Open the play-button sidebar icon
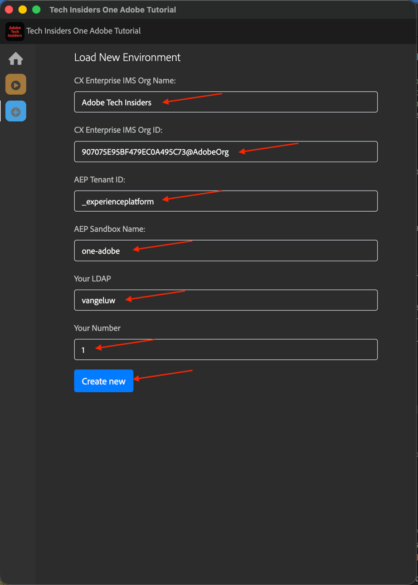The width and height of the screenshot is (418, 585). tap(16, 84)
